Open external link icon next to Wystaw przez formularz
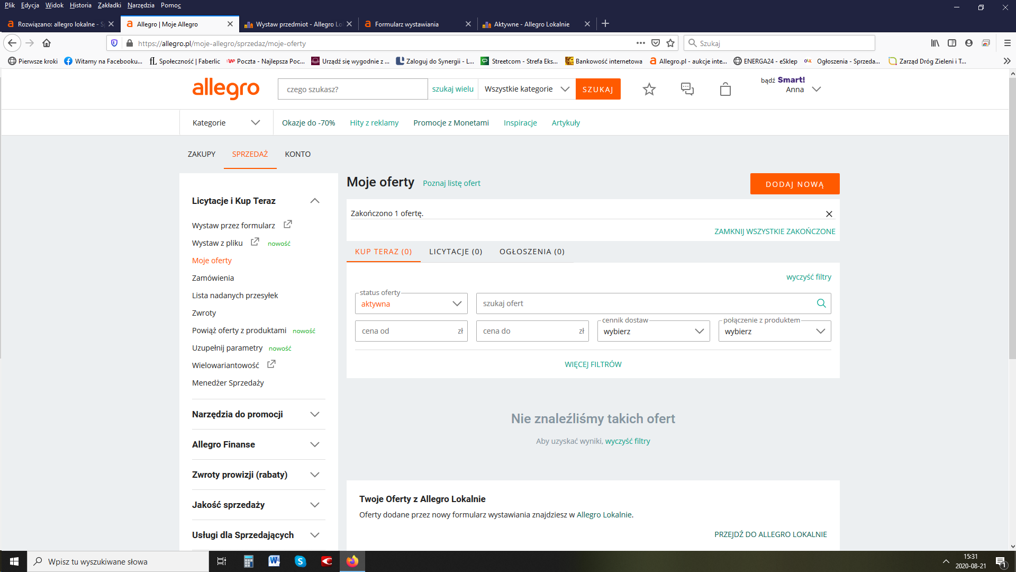This screenshot has height=572, width=1016. 288,225
